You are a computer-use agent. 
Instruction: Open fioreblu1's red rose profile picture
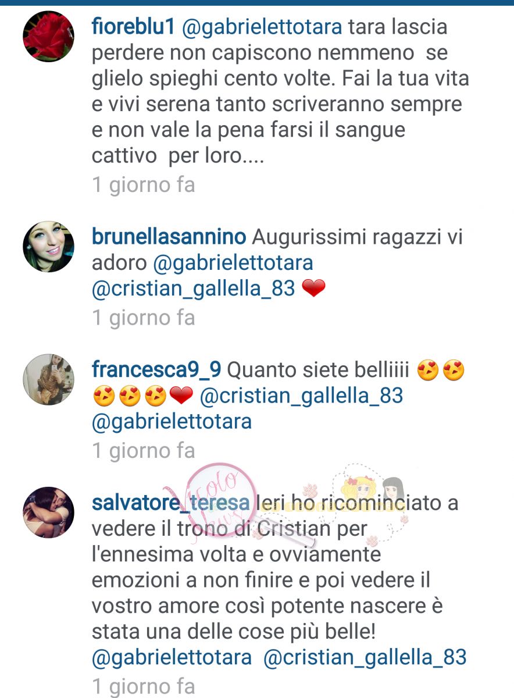(x=48, y=37)
